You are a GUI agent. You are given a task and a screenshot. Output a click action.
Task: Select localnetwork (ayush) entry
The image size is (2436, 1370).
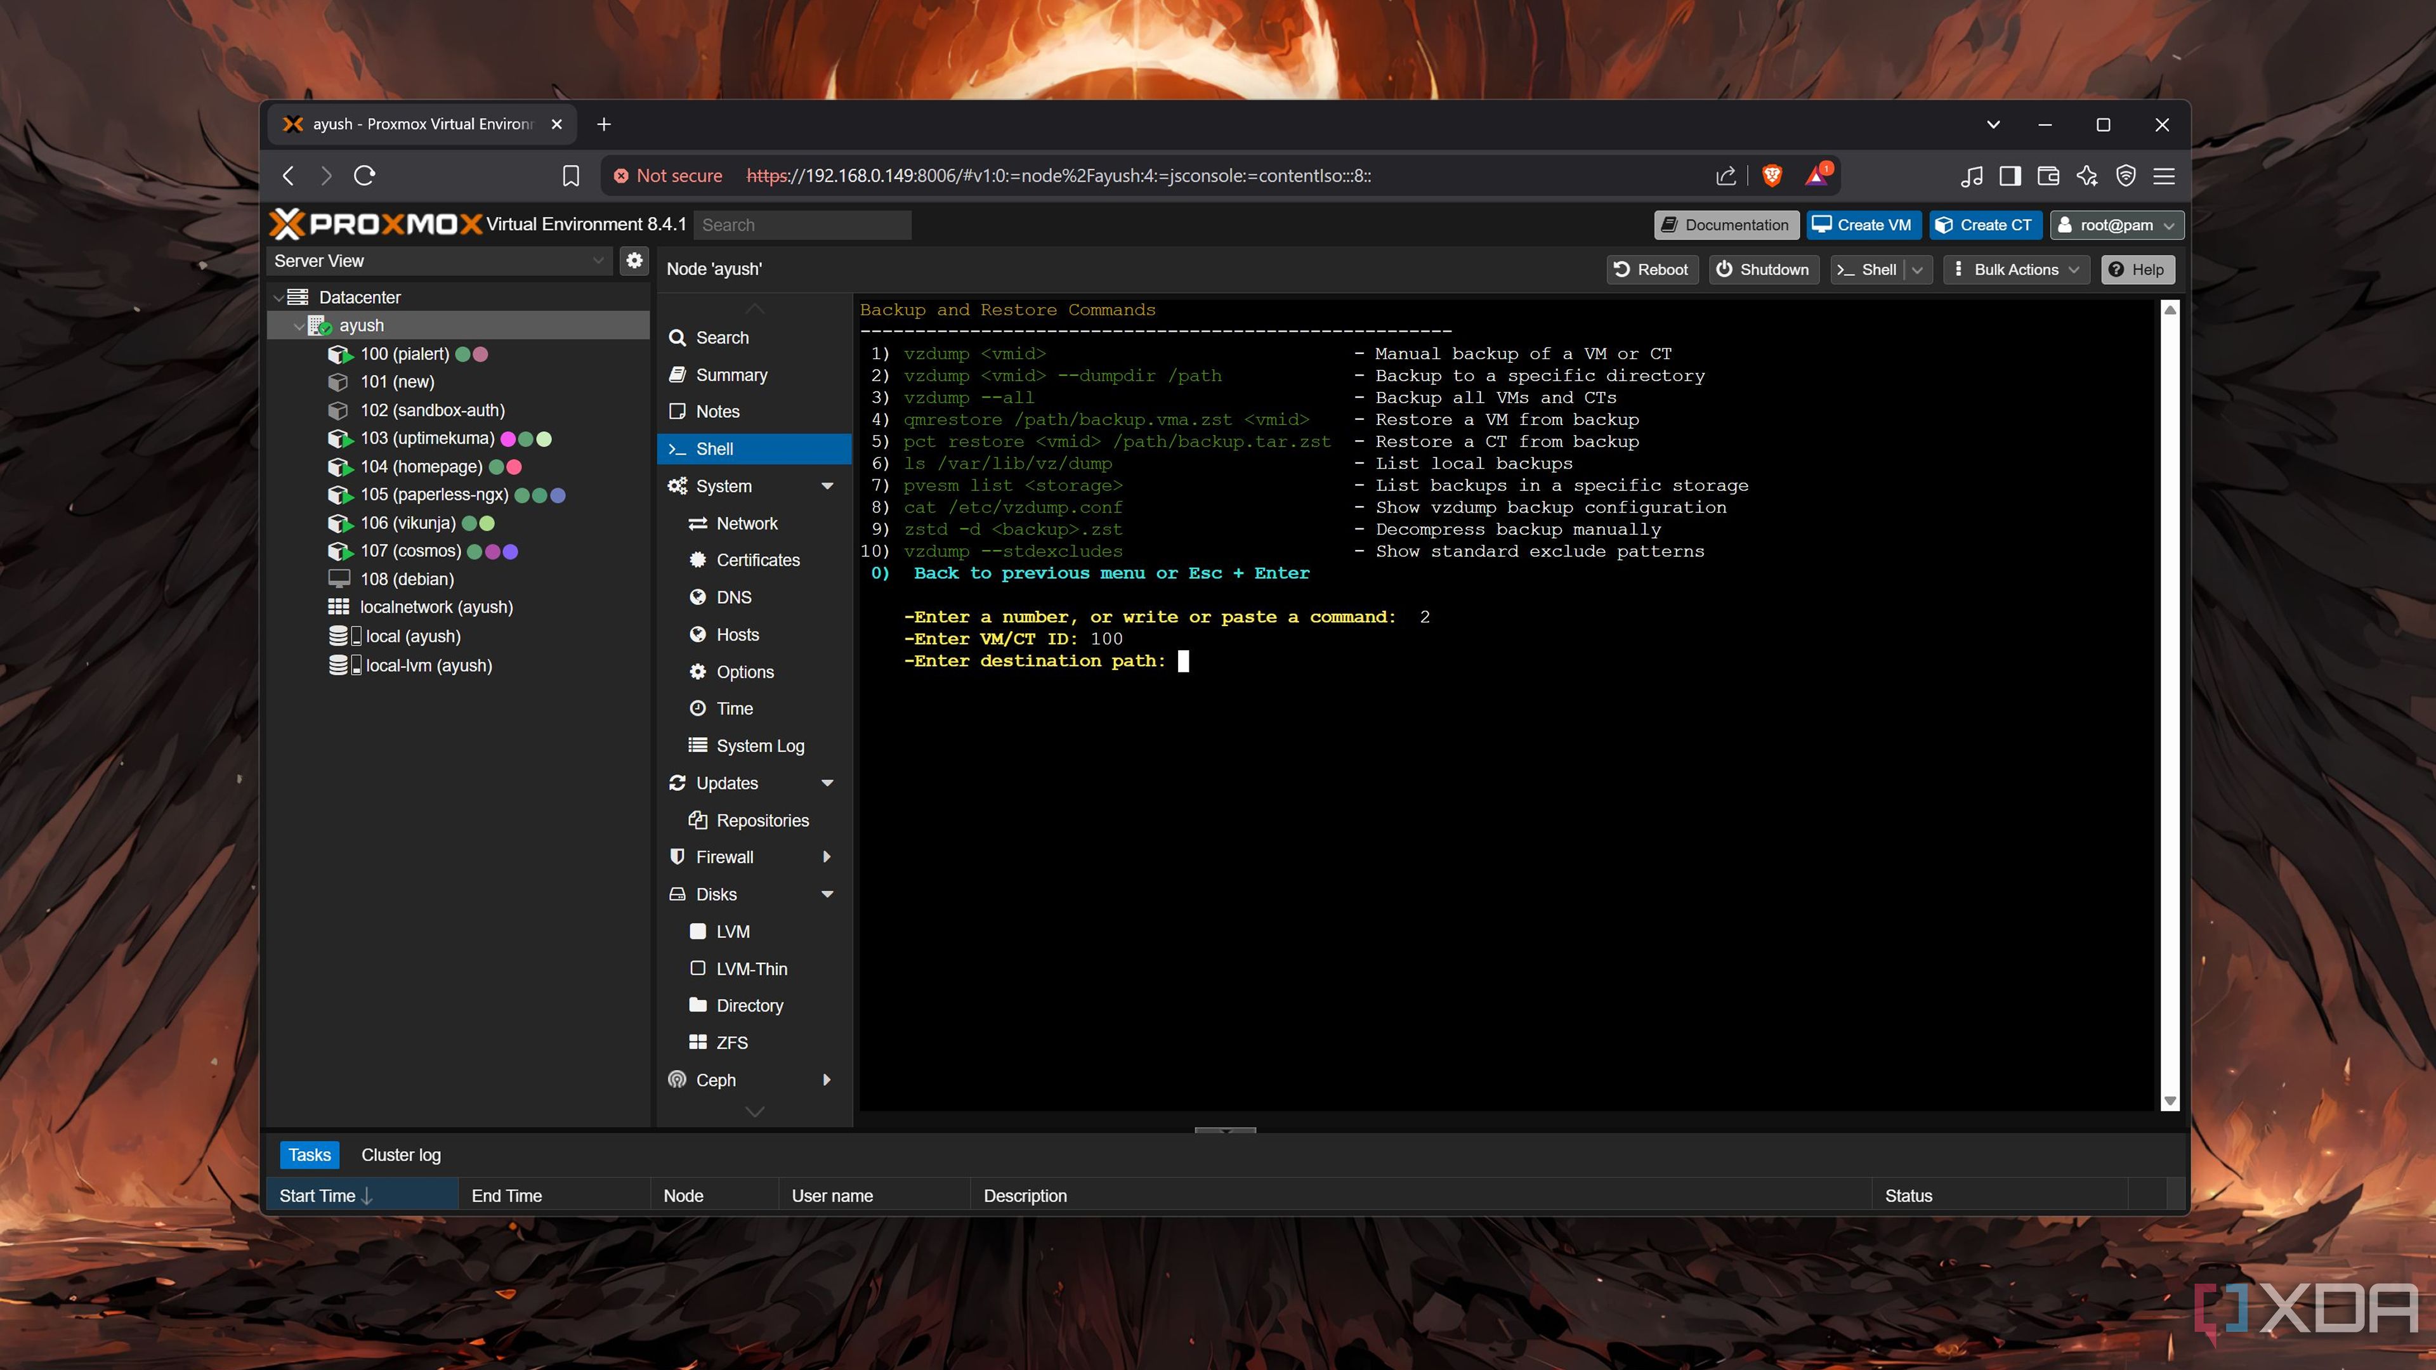436,607
